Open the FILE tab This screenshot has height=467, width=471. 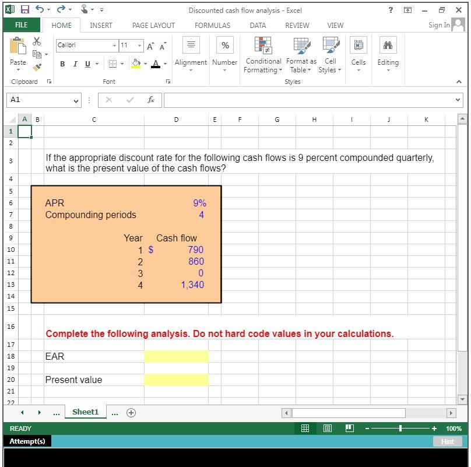pos(22,25)
